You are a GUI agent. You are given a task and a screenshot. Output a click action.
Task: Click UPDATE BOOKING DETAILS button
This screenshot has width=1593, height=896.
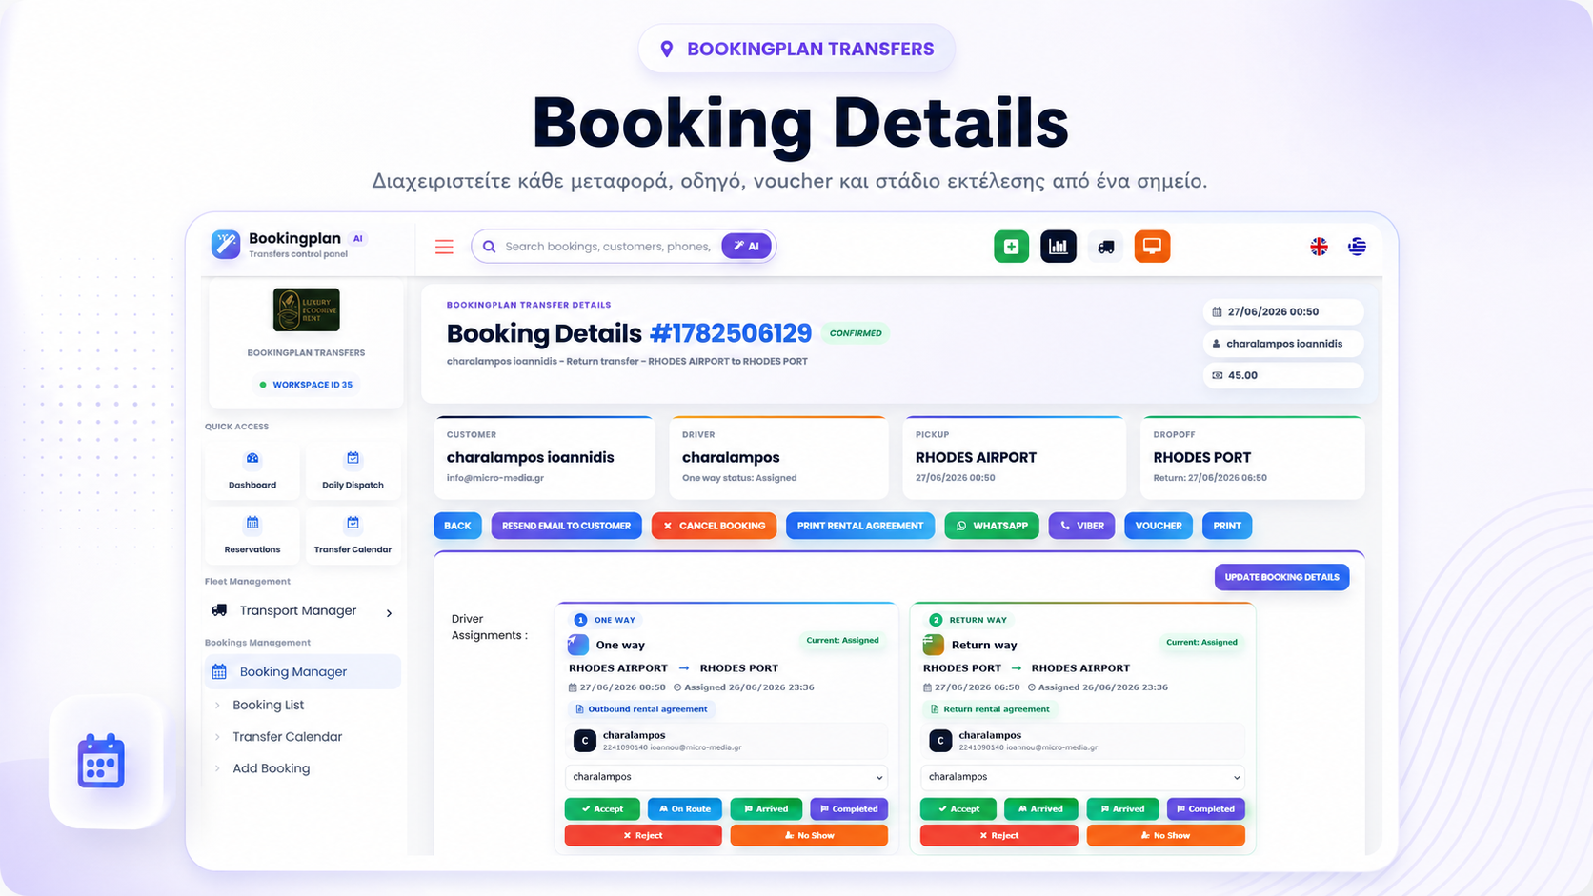tap(1281, 577)
